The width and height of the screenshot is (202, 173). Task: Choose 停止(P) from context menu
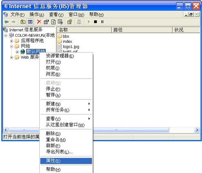coord(66,89)
